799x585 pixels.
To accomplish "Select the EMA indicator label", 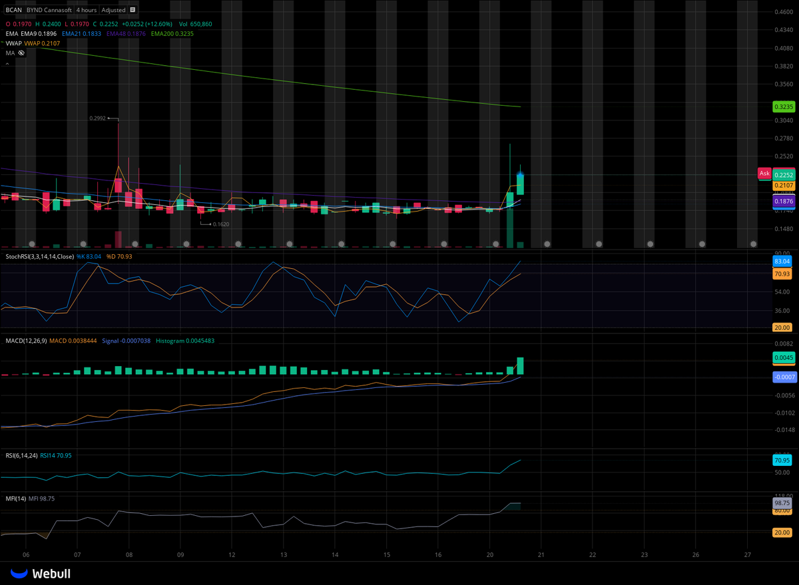I will (x=11, y=33).
